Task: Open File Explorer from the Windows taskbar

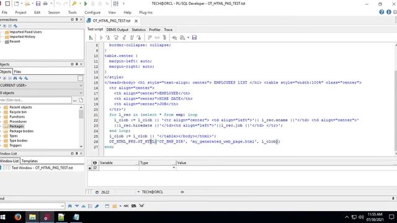Action: (32, 217)
